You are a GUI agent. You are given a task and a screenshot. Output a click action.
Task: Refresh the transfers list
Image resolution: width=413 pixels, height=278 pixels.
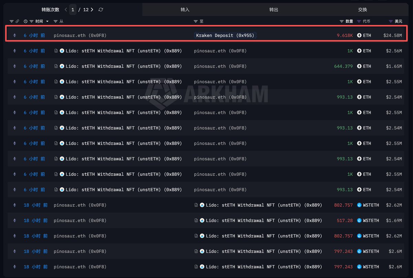[x=100, y=10]
